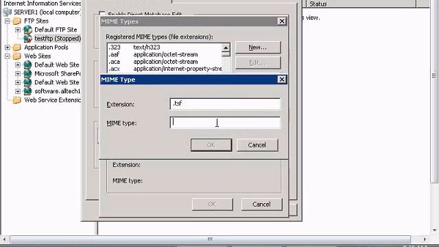The width and height of the screenshot is (439, 247).
Task: Select the FTP Sites folder icon
Action: tap(17, 21)
